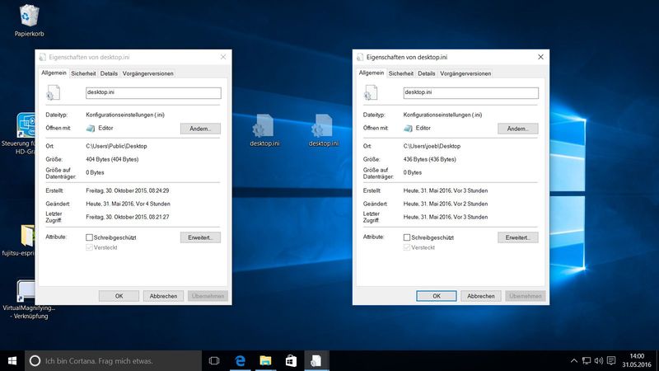Click the filename field in right dialog
This screenshot has width=659, height=371.
(x=470, y=93)
